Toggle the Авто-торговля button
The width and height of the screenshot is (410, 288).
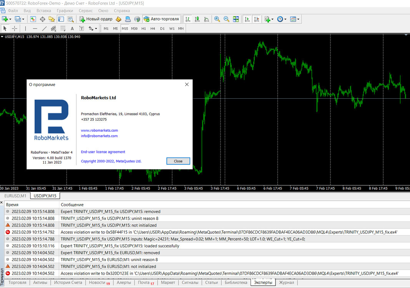click(x=161, y=19)
